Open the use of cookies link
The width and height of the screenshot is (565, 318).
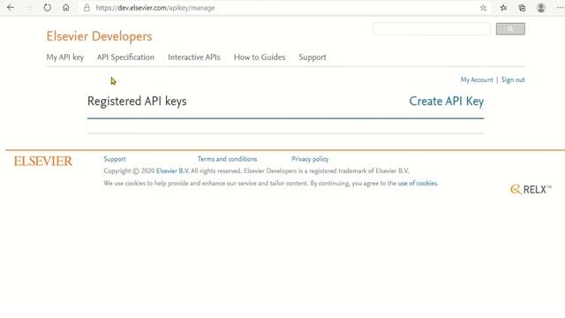(418, 183)
